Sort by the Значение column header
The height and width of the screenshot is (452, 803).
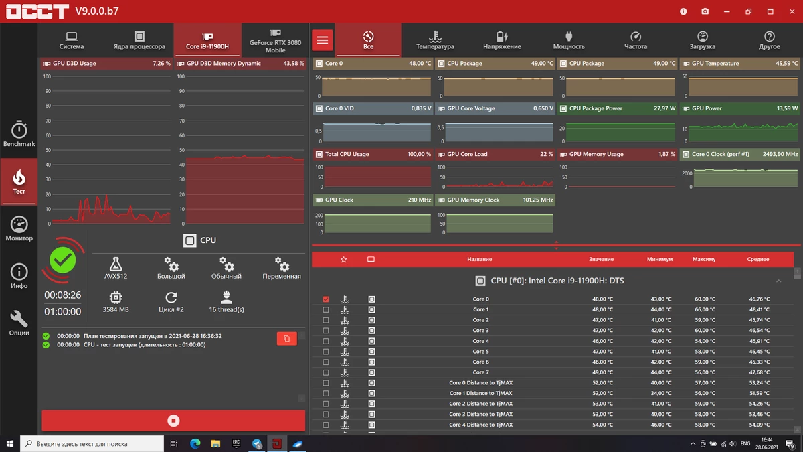602,259
